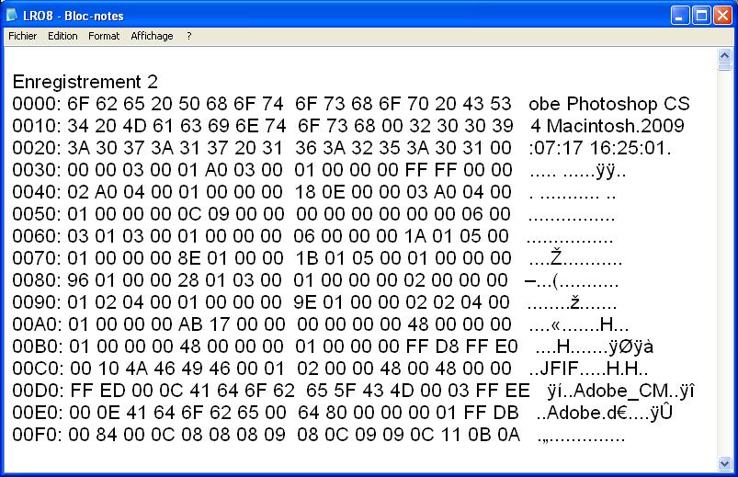
Task: Click the decoded text ":07:17 16:25:01."
Action: [x=599, y=148]
